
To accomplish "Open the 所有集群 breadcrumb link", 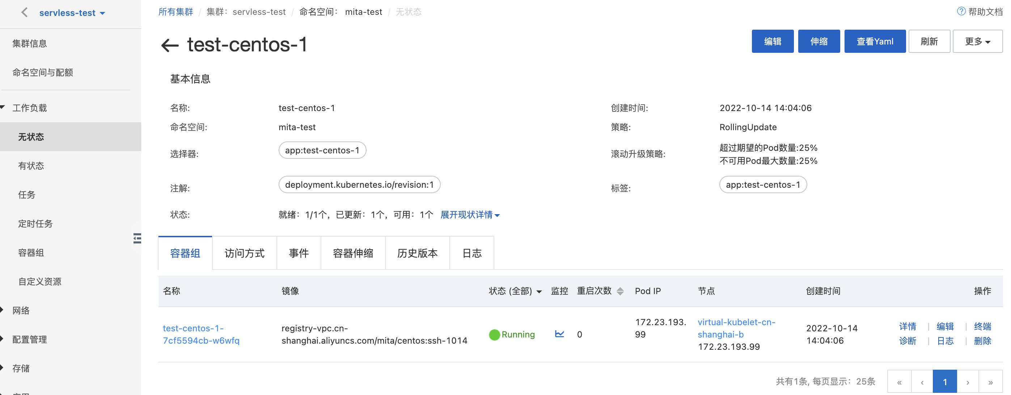I will [x=175, y=12].
